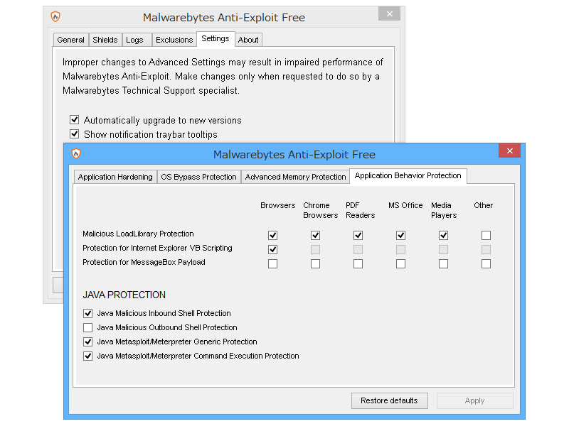Uncheck Malicious LoadLibrary Protection for MS Office
This screenshot has height=426, width=569.
(400, 236)
